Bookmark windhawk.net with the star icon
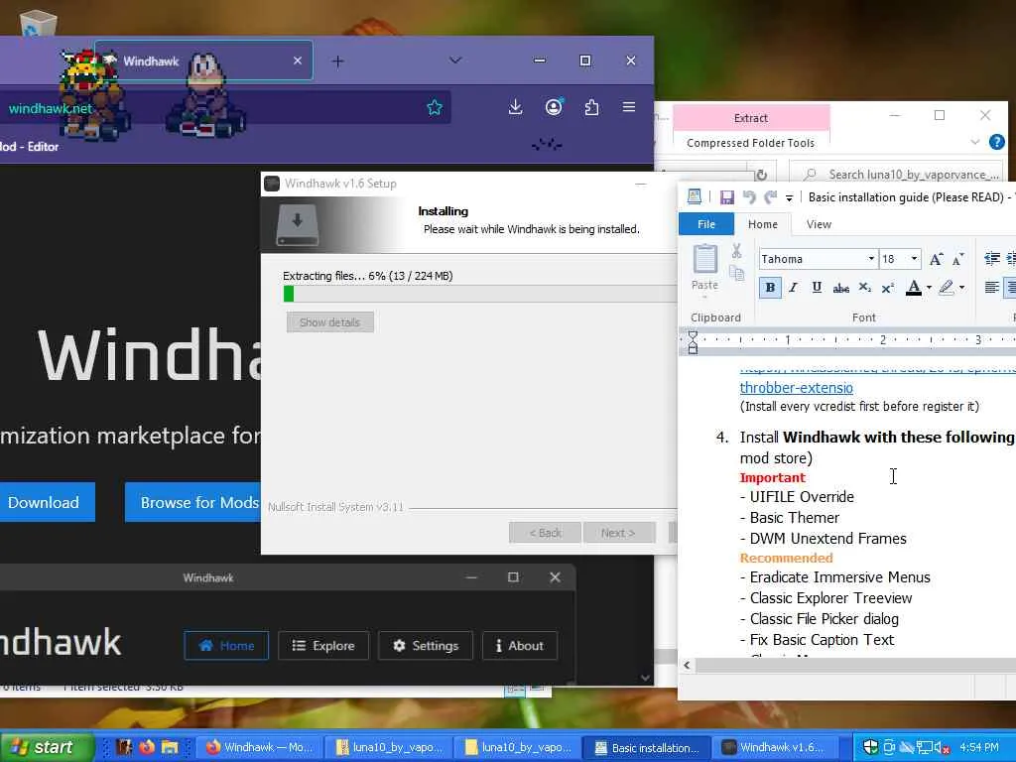 click(x=435, y=107)
